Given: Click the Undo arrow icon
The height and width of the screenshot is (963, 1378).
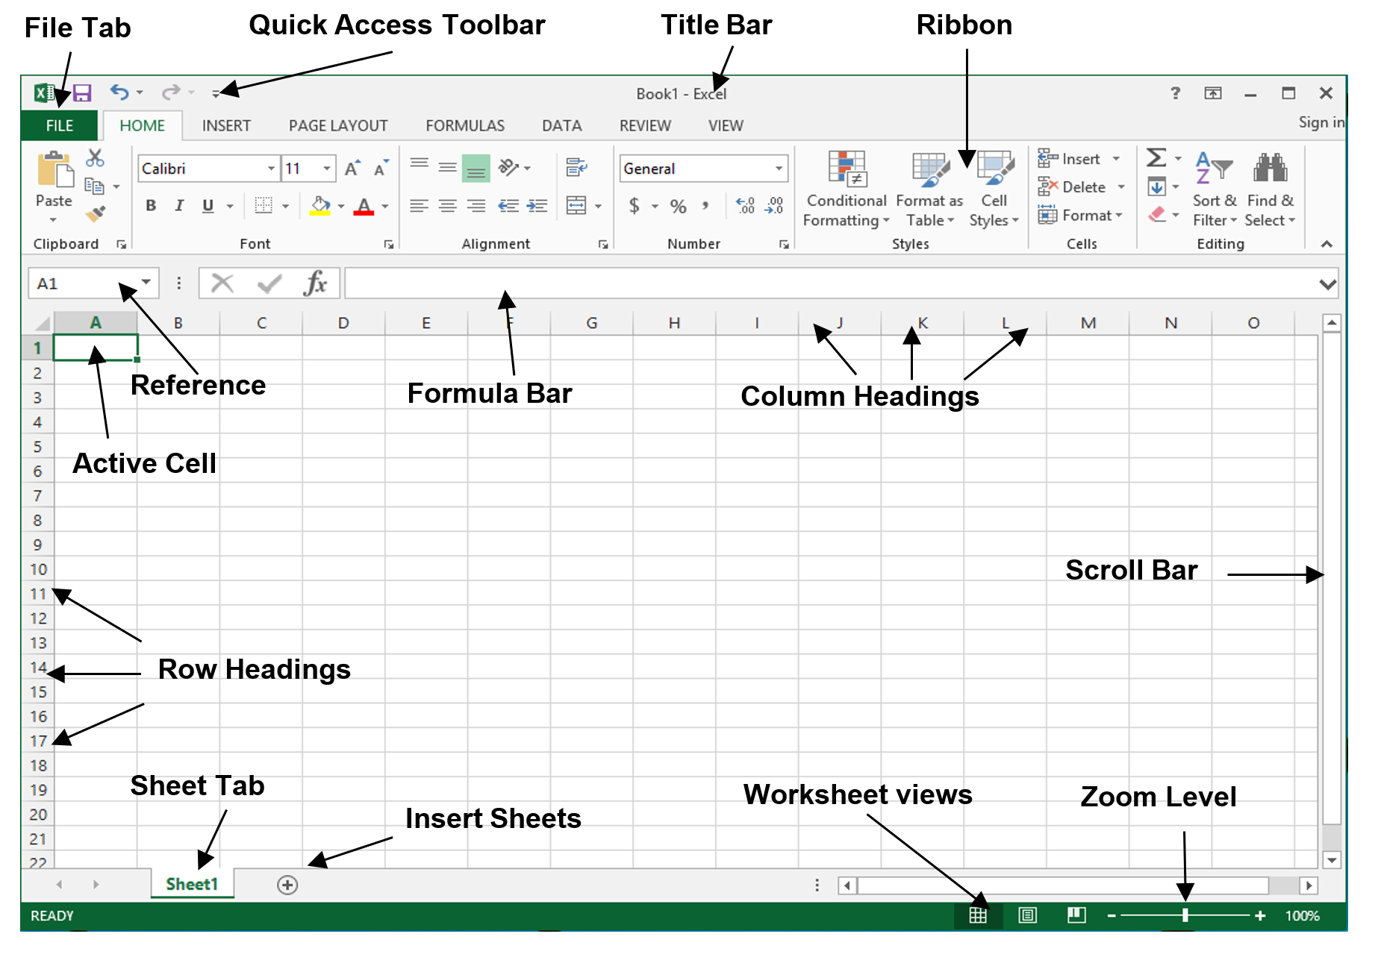Looking at the screenshot, I should [x=119, y=92].
